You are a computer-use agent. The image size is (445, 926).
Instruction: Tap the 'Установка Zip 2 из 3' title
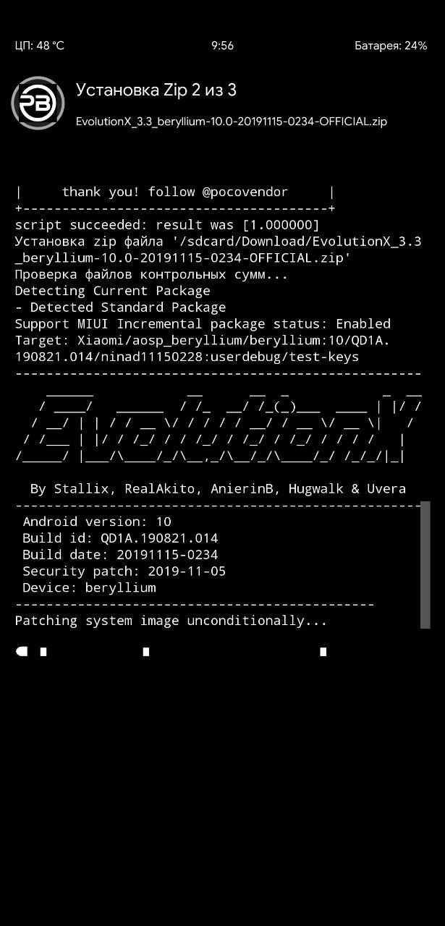click(156, 90)
